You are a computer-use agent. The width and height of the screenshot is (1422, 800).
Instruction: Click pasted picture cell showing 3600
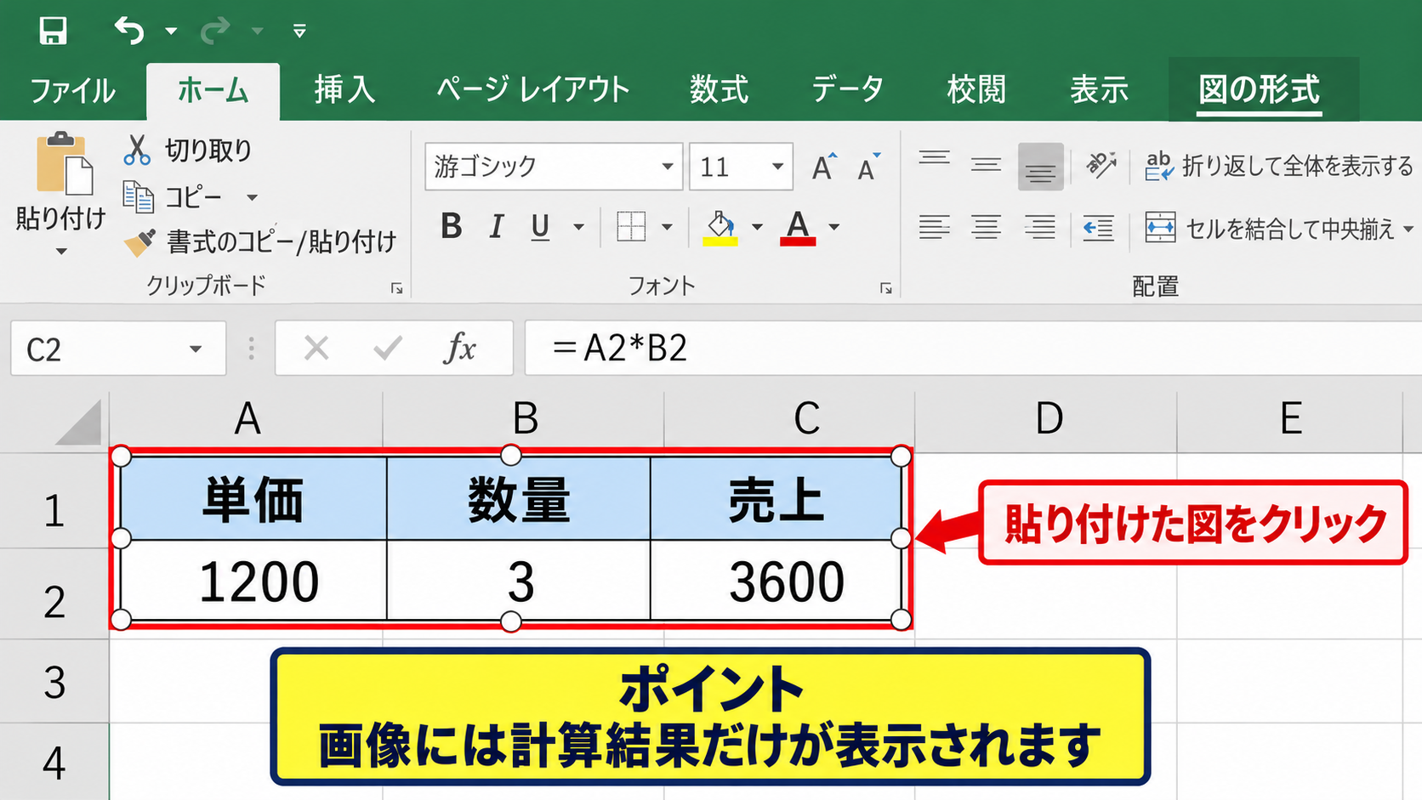click(776, 581)
